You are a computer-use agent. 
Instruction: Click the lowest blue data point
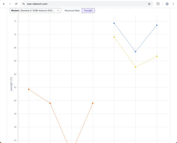click(x=136, y=52)
